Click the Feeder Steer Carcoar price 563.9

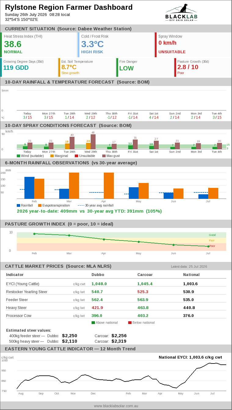pyautogui.click(x=143, y=300)
